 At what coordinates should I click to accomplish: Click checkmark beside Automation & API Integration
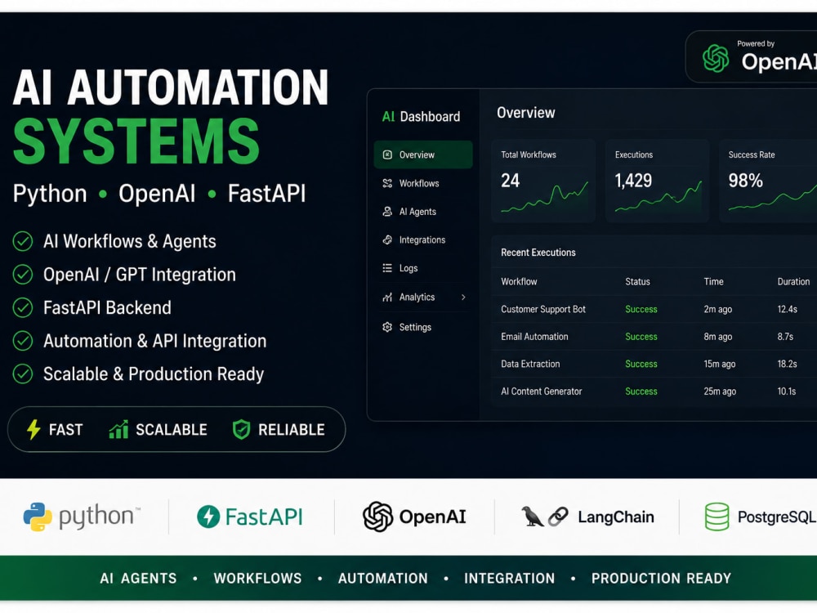23,341
